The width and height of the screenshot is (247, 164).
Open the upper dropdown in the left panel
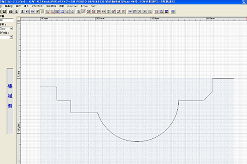click(x=11, y=28)
